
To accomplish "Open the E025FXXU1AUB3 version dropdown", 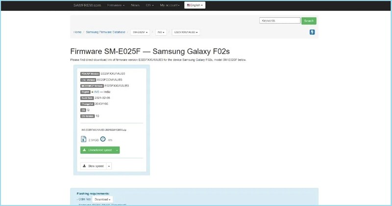I will pos(186,32).
